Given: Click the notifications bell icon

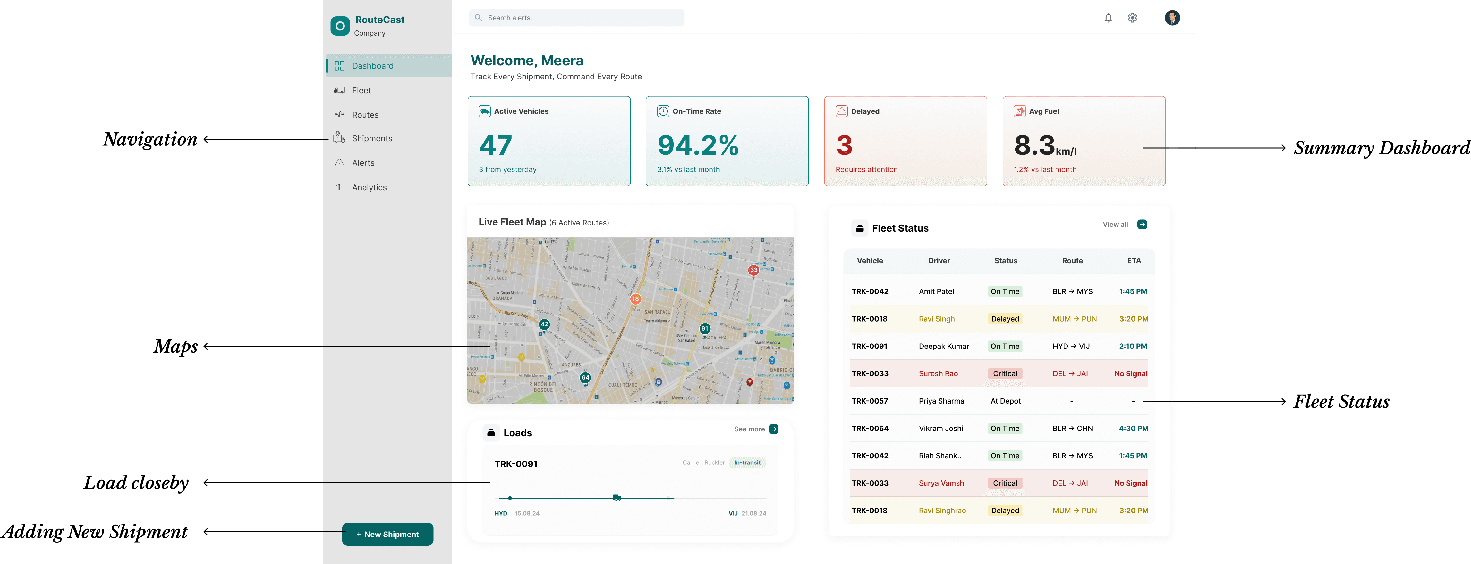Looking at the screenshot, I should (x=1108, y=18).
